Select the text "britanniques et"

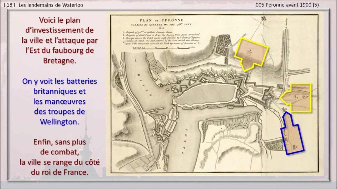coord(60,91)
